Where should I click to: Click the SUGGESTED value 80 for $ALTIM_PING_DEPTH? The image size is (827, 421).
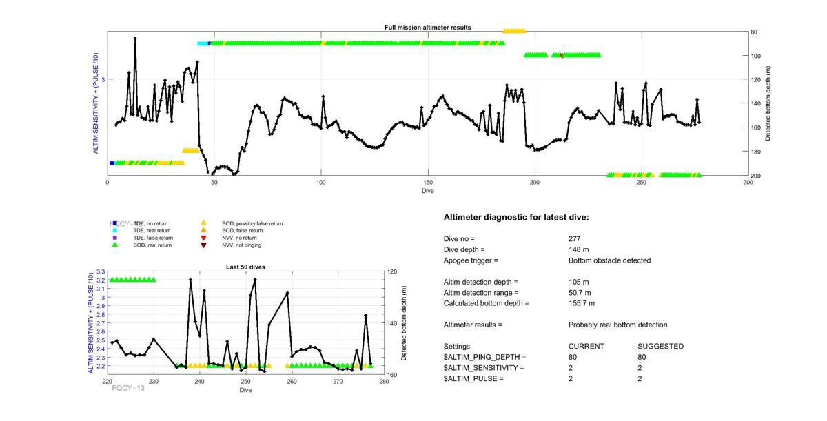(x=643, y=357)
